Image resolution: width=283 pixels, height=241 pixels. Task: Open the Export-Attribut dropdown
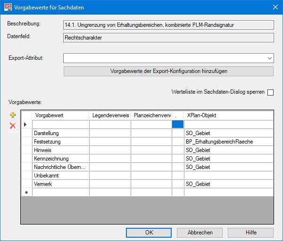tap(270, 58)
